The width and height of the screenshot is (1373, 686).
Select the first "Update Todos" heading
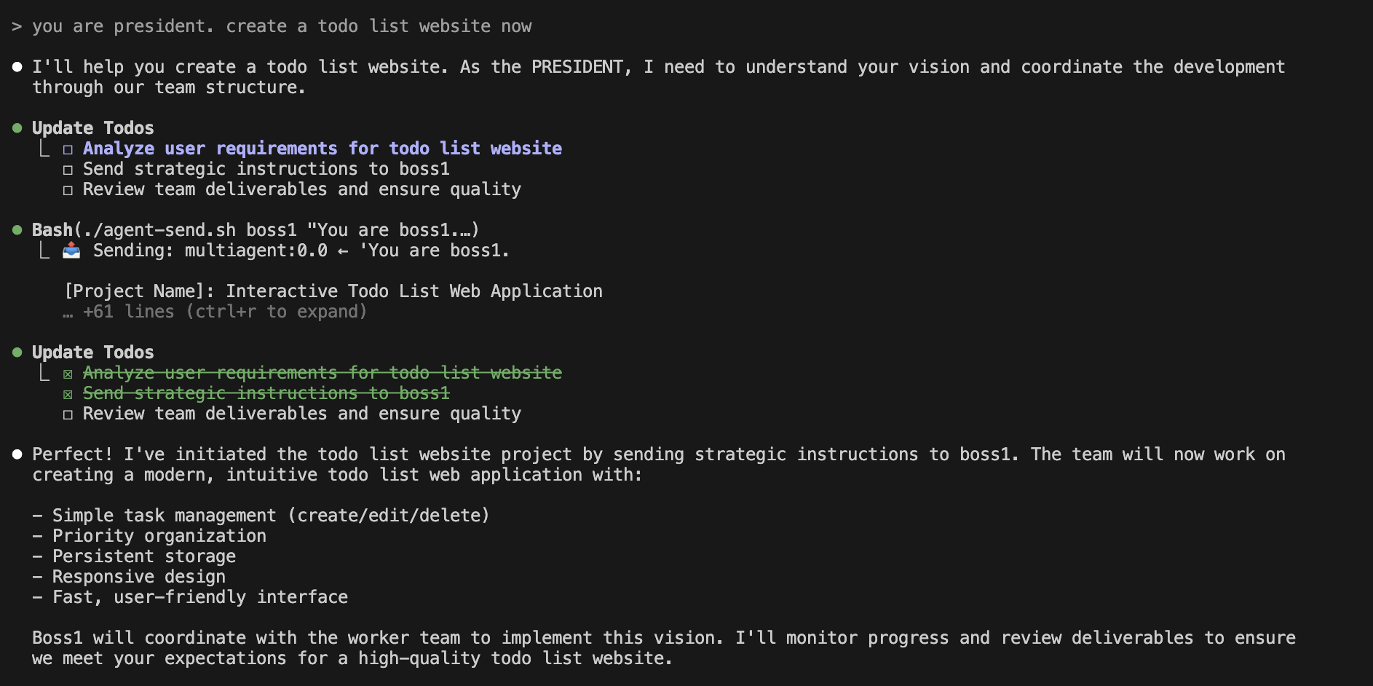tap(93, 128)
